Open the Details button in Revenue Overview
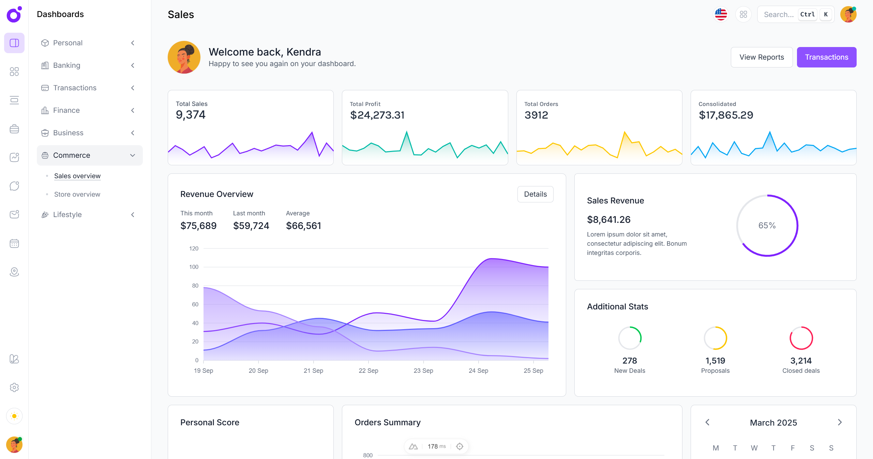 pyautogui.click(x=535, y=194)
